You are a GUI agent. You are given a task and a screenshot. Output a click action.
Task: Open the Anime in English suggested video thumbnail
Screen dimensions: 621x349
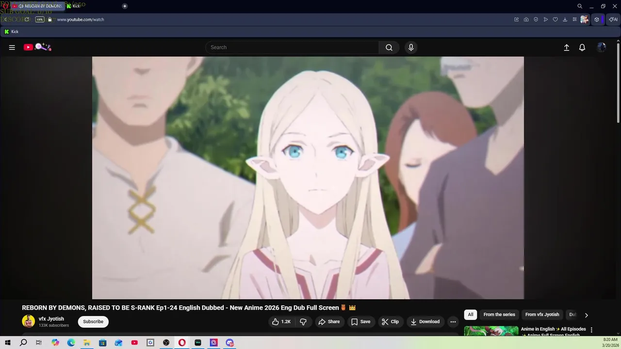click(x=491, y=331)
